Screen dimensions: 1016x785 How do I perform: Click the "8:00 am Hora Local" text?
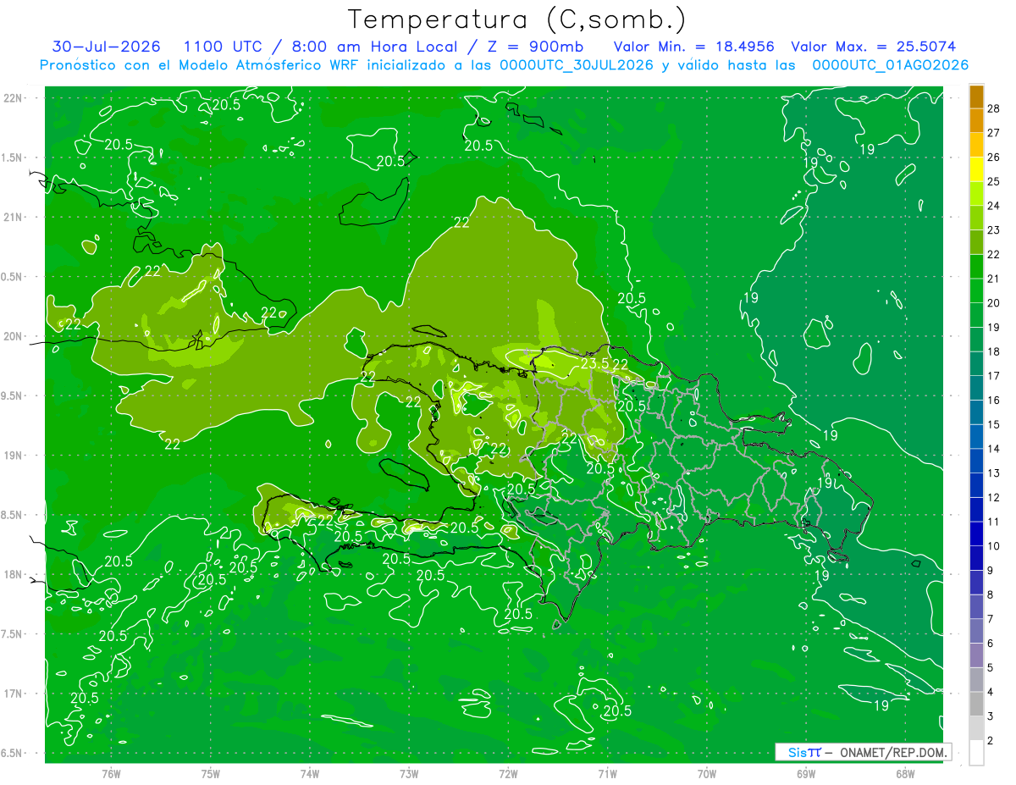pyautogui.click(x=374, y=47)
